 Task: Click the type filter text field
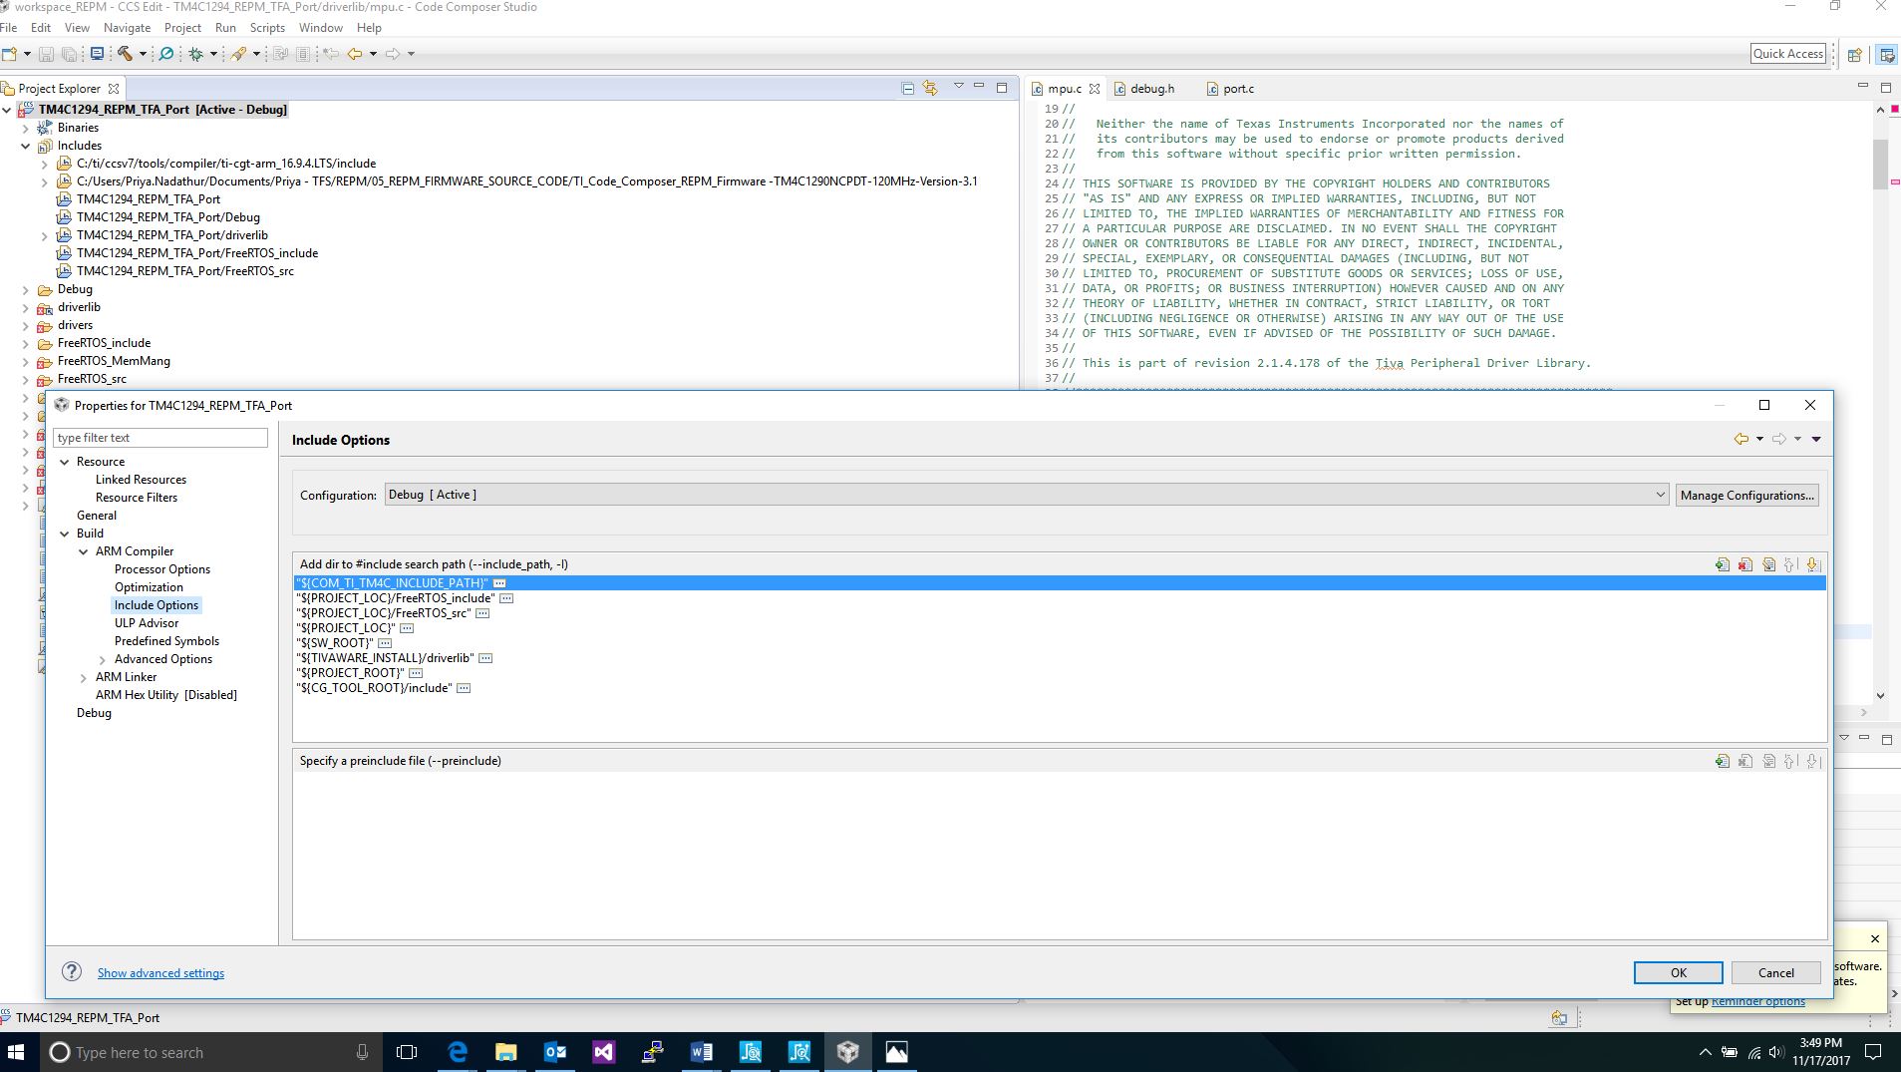160,438
